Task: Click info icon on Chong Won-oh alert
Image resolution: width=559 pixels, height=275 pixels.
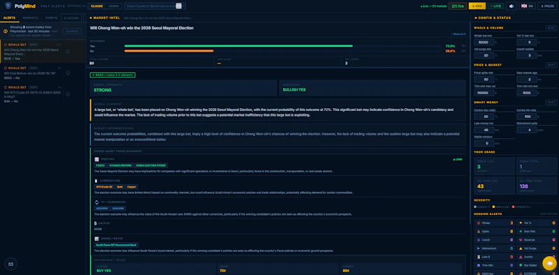Action: tap(68, 52)
